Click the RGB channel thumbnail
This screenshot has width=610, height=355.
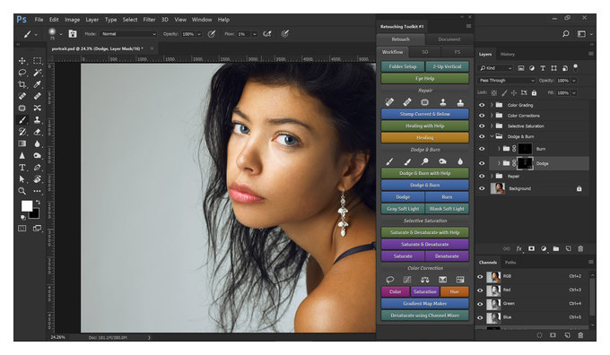pos(493,276)
